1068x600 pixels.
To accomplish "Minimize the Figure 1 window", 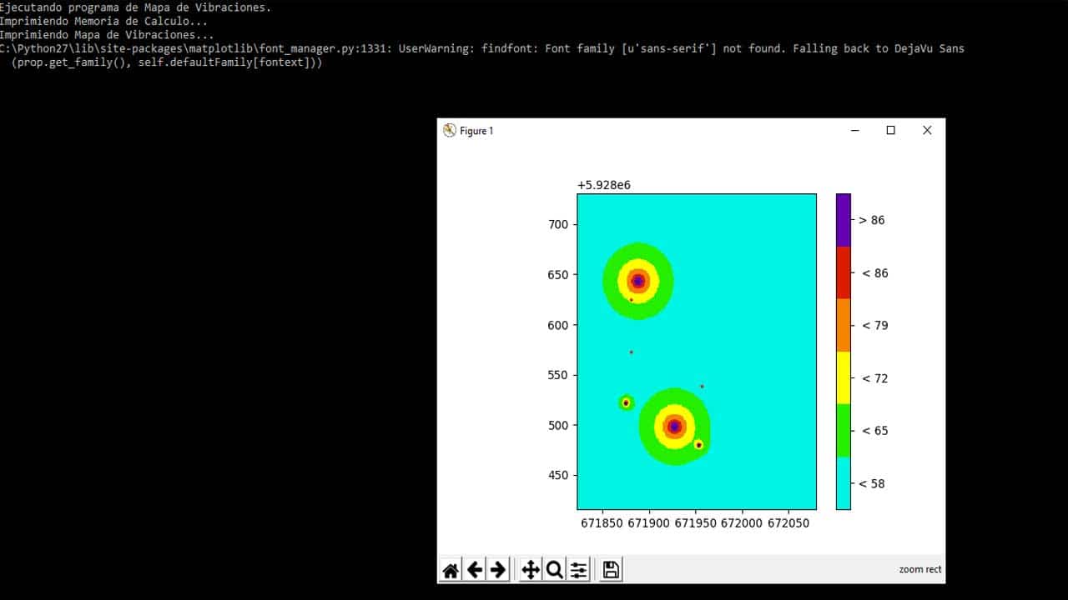I will point(855,131).
